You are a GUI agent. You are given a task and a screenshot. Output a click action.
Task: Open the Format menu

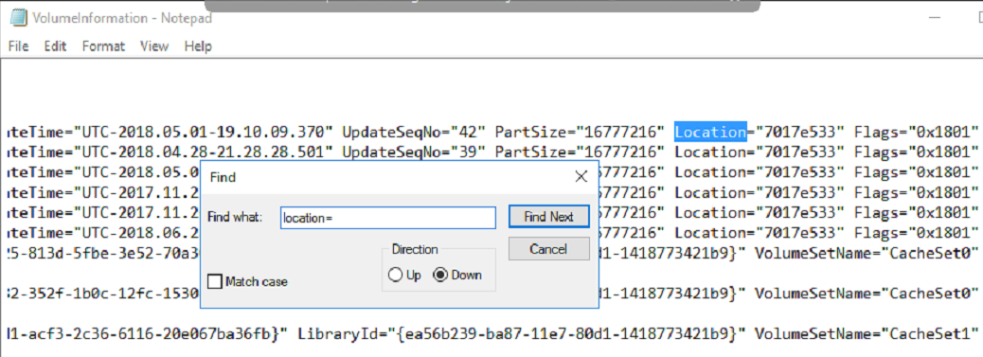[x=103, y=45]
